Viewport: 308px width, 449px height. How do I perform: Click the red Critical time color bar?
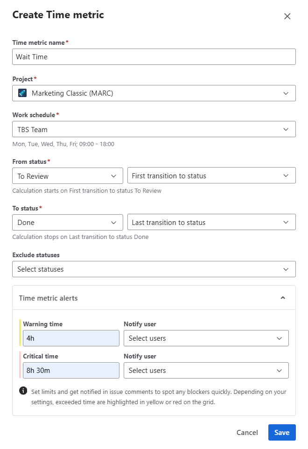(21, 365)
